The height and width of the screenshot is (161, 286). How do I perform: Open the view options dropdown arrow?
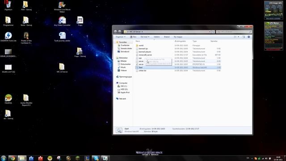click(x=238, y=37)
